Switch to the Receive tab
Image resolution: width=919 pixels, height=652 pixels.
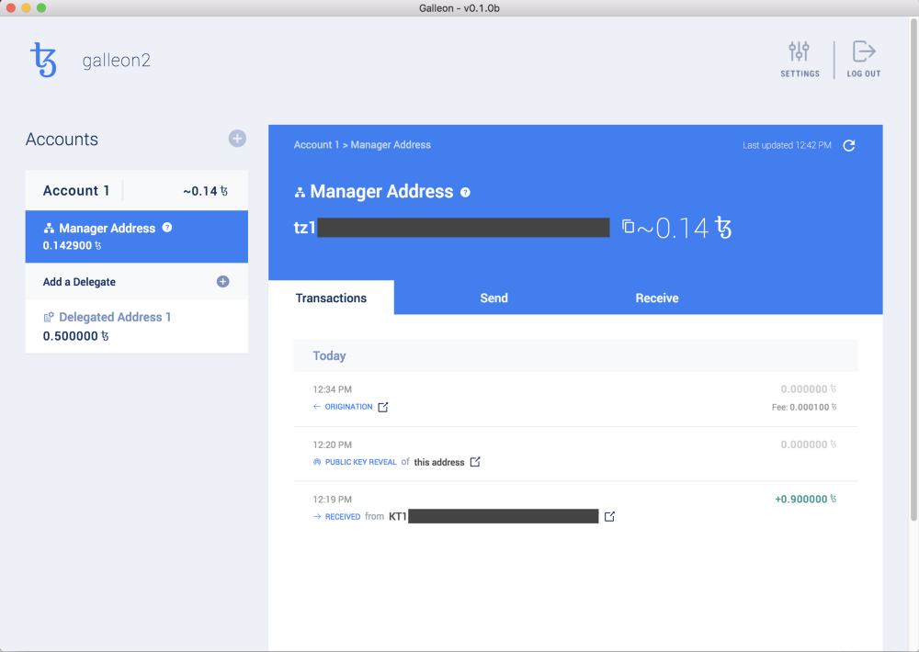[x=657, y=298]
